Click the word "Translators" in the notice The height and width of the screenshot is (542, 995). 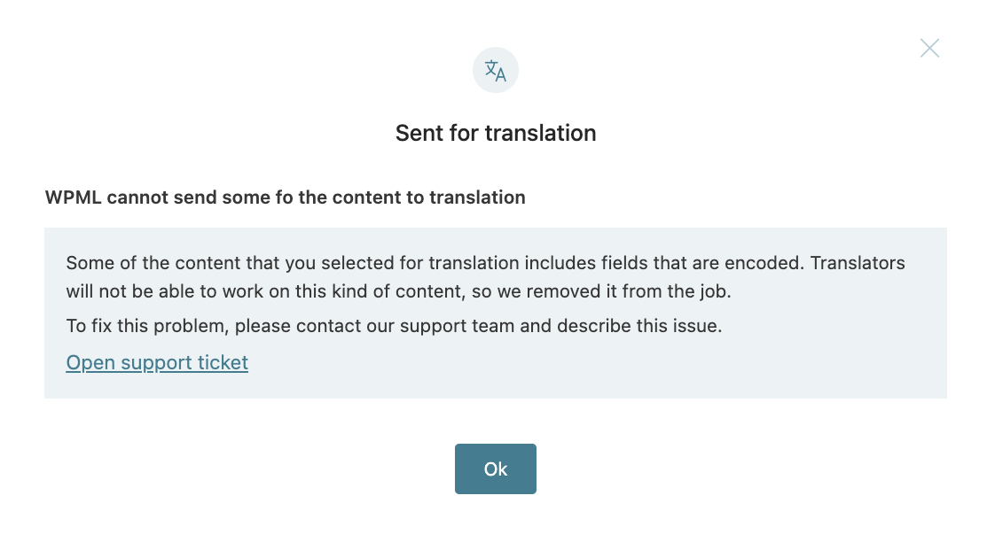click(858, 263)
